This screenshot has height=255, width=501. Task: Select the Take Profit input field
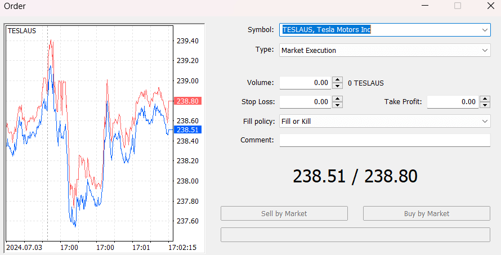coord(453,102)
